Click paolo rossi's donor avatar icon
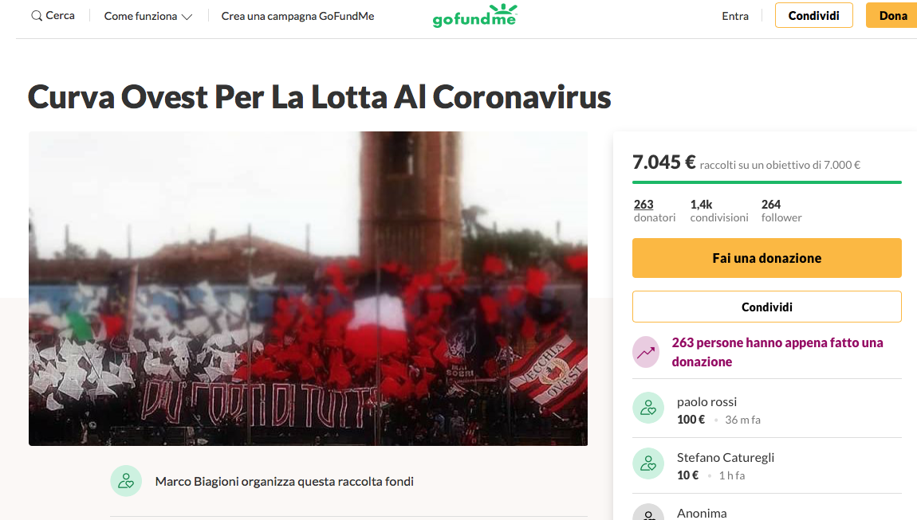Viewport: 917px width, 520px height. 648,408
